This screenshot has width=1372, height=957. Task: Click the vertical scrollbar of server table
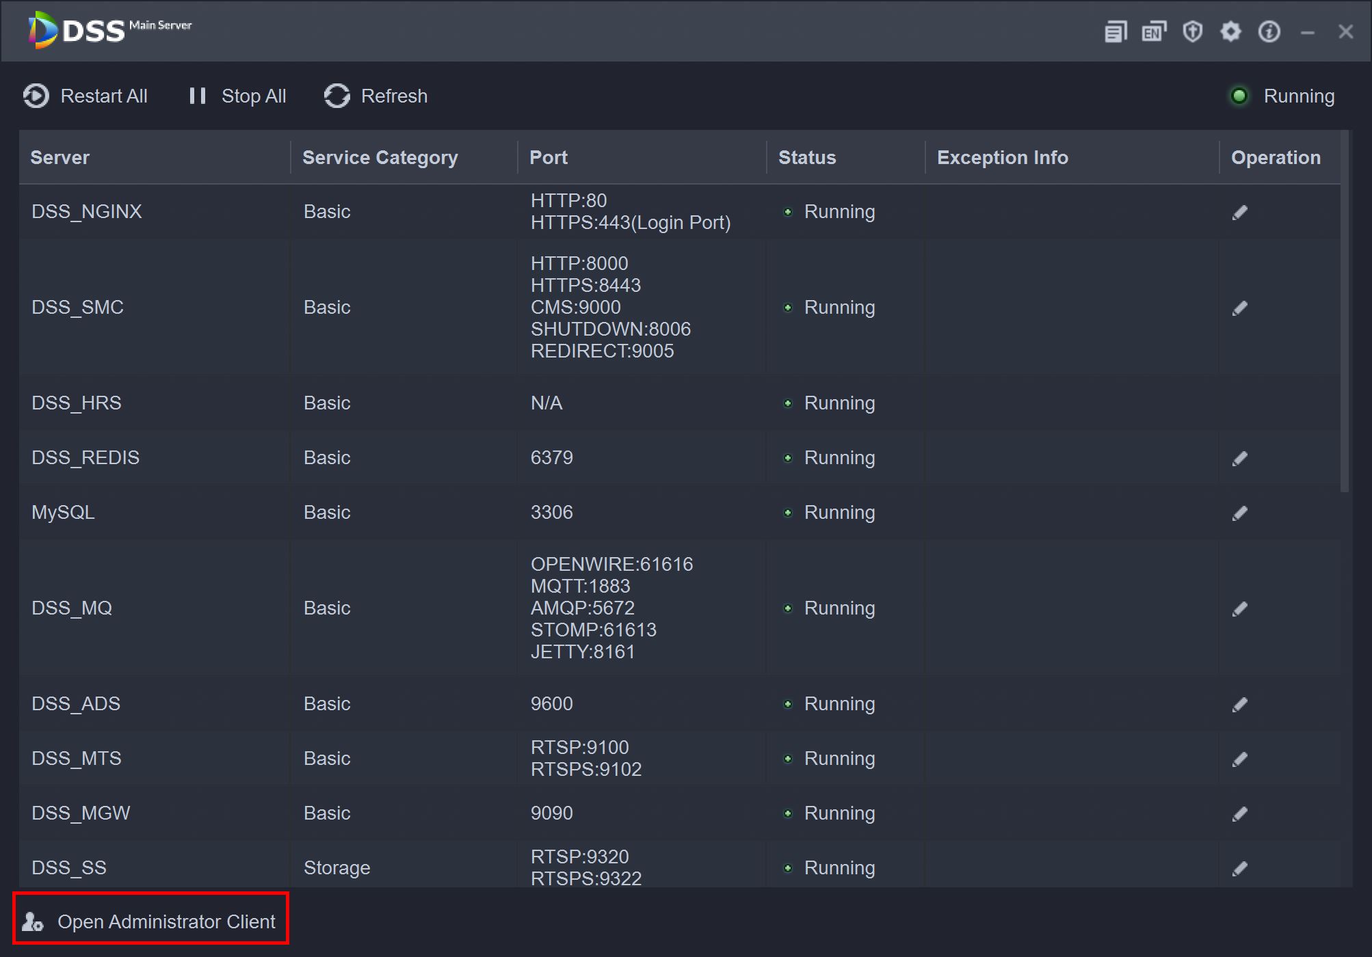click(x=1344, y=311)
